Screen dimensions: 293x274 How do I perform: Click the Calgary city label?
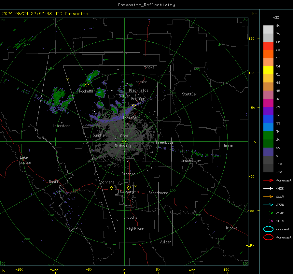click(127, 192)
